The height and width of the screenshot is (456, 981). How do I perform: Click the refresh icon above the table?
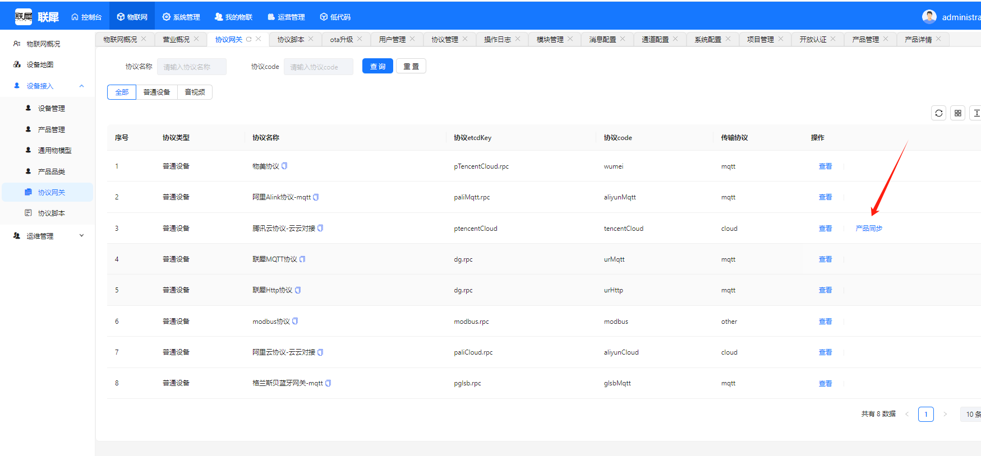click(938, 113)
